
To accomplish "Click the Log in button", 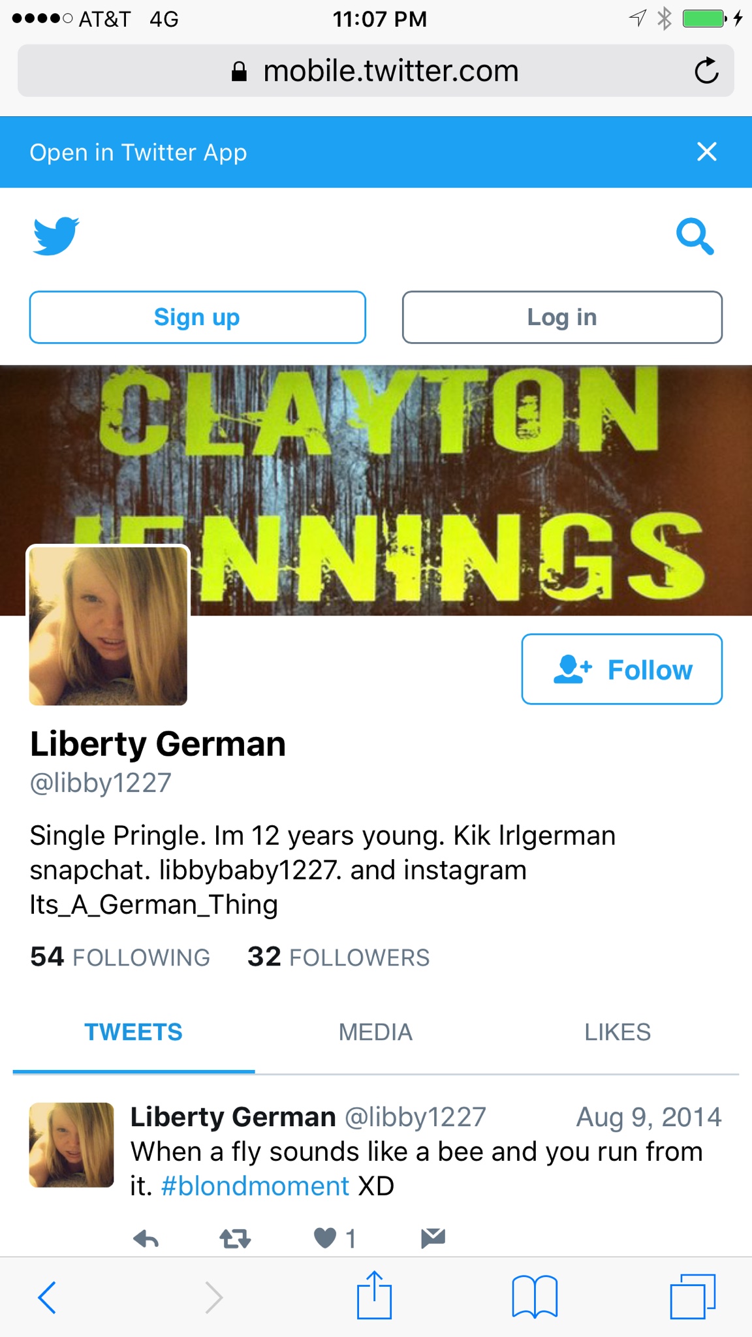I will (562, 317).
